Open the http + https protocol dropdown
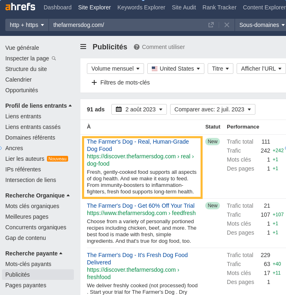286x295 pixels. point(27,25)
